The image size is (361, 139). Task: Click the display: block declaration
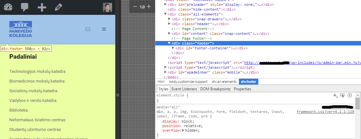tap(179, 121)
